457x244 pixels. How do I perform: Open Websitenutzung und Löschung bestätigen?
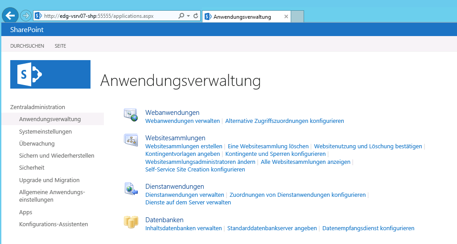click(x=368, y=146)
